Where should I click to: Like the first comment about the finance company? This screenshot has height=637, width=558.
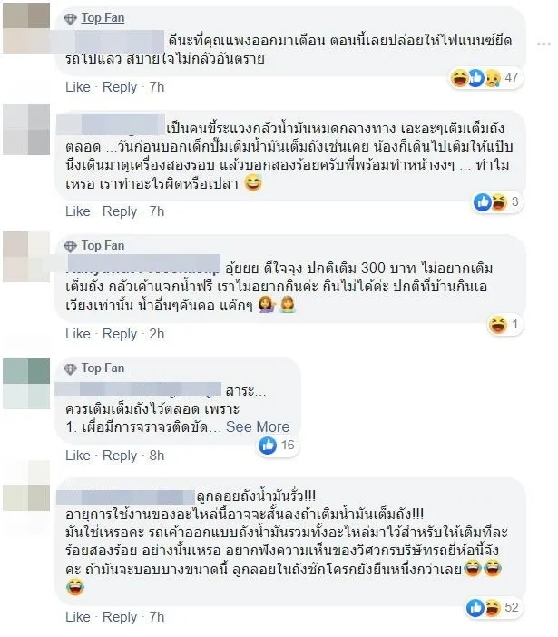78,87
